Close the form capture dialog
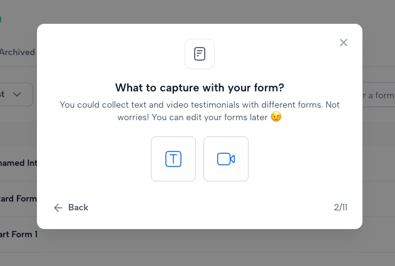Screen dimensions: 395x266 (x=344, y=43)
